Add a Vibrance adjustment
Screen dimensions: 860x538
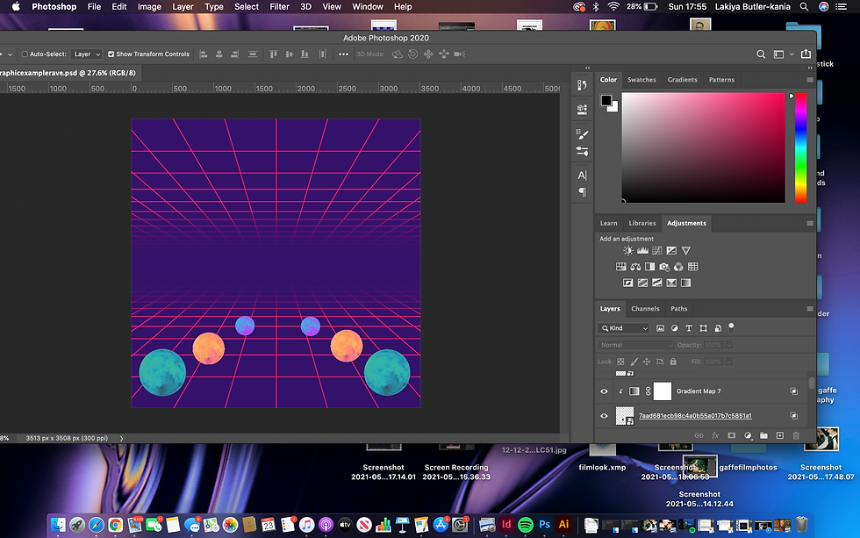[x=686, y=251]
